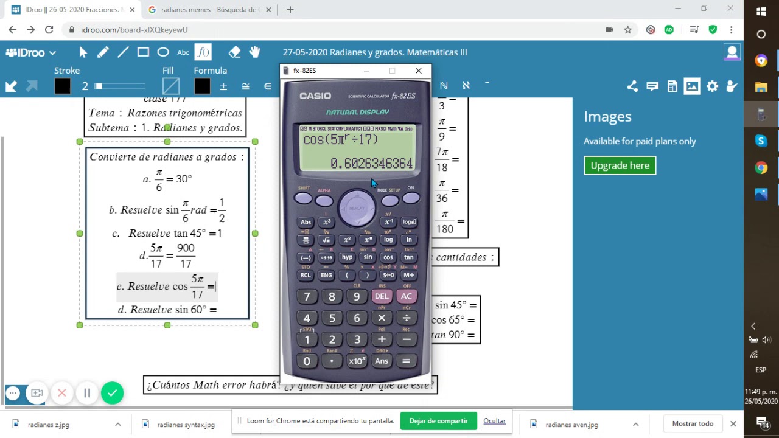Image resolution: width=779 pixels, height=438 pixels.
Task: Click the Ocultar link
Action: [x=494, y=421]
